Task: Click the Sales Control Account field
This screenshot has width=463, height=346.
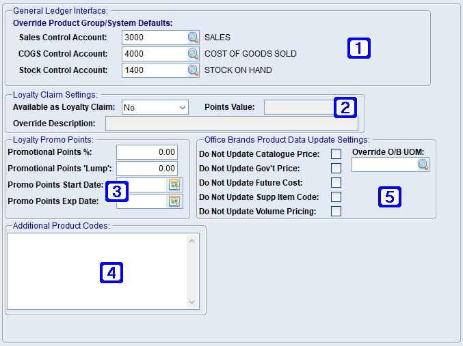Action: pyautogui.click(x=154, y=38)
